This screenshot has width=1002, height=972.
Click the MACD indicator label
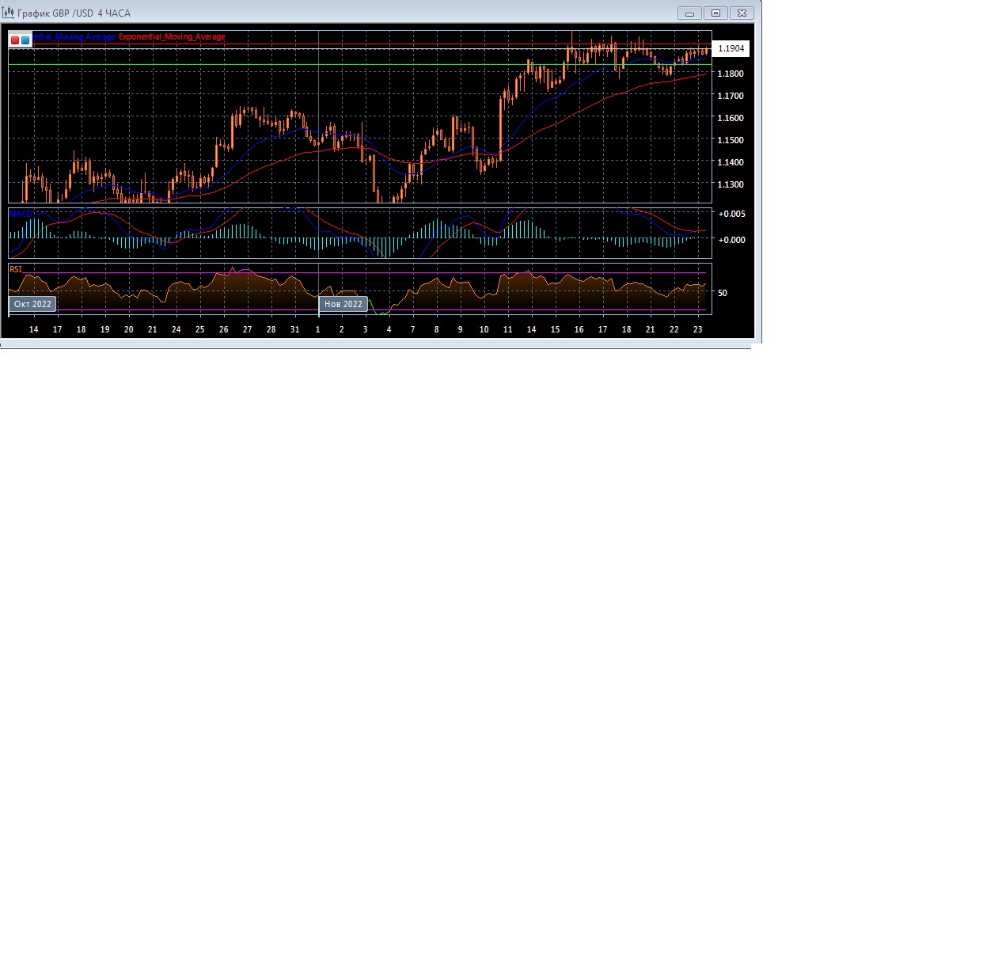21,214
